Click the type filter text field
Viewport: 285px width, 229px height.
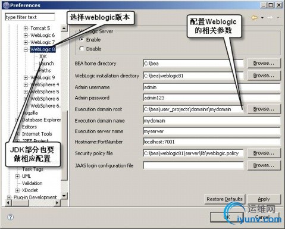coord(30,17)
